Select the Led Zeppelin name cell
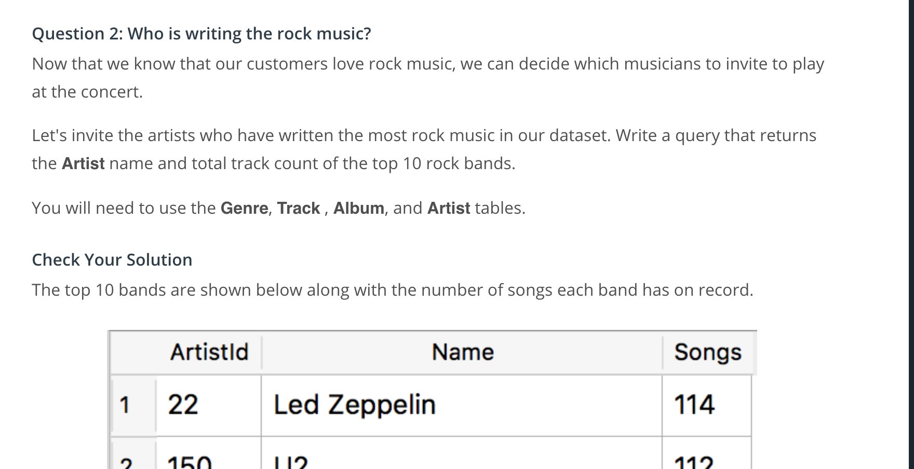 coord(462,405)
